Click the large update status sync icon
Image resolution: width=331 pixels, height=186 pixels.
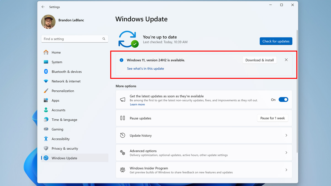point(128,39)
